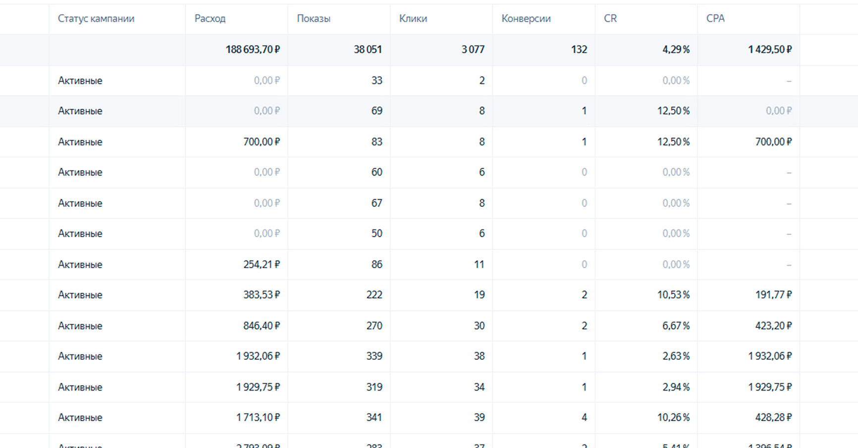Click the 6,67 % CR cell
The image size is (858, 448).
pos(676,326)
